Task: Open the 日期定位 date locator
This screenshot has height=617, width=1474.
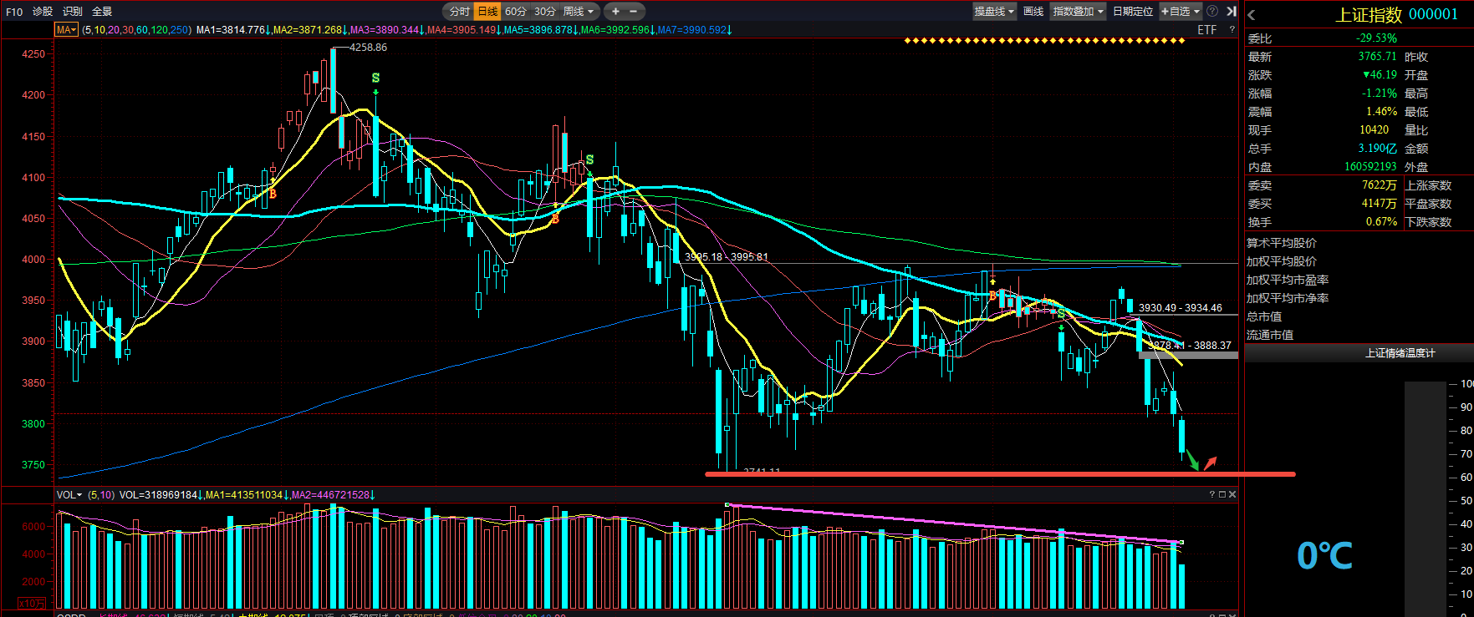Action: click(x=1133, y=12)
